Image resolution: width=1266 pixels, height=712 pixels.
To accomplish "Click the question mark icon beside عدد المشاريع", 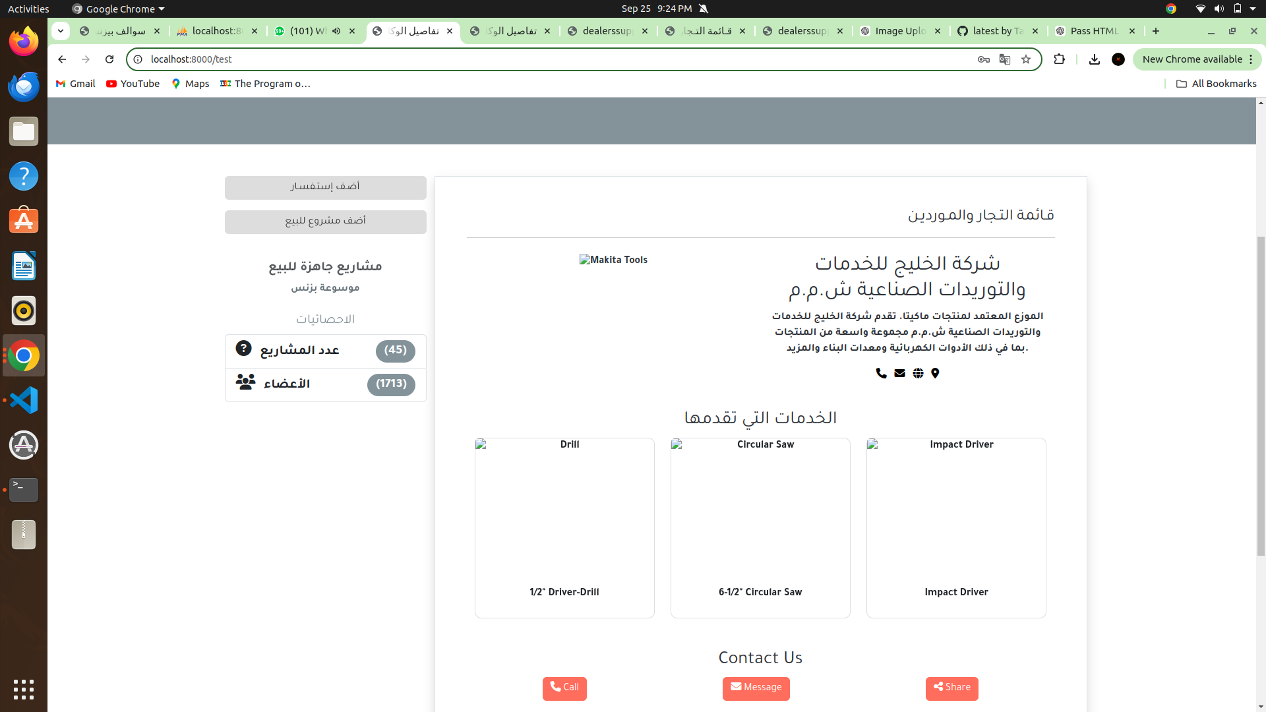I will [x=243, y=347].
